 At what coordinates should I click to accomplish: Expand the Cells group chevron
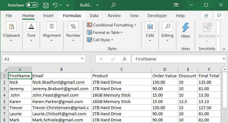[150, 41]
